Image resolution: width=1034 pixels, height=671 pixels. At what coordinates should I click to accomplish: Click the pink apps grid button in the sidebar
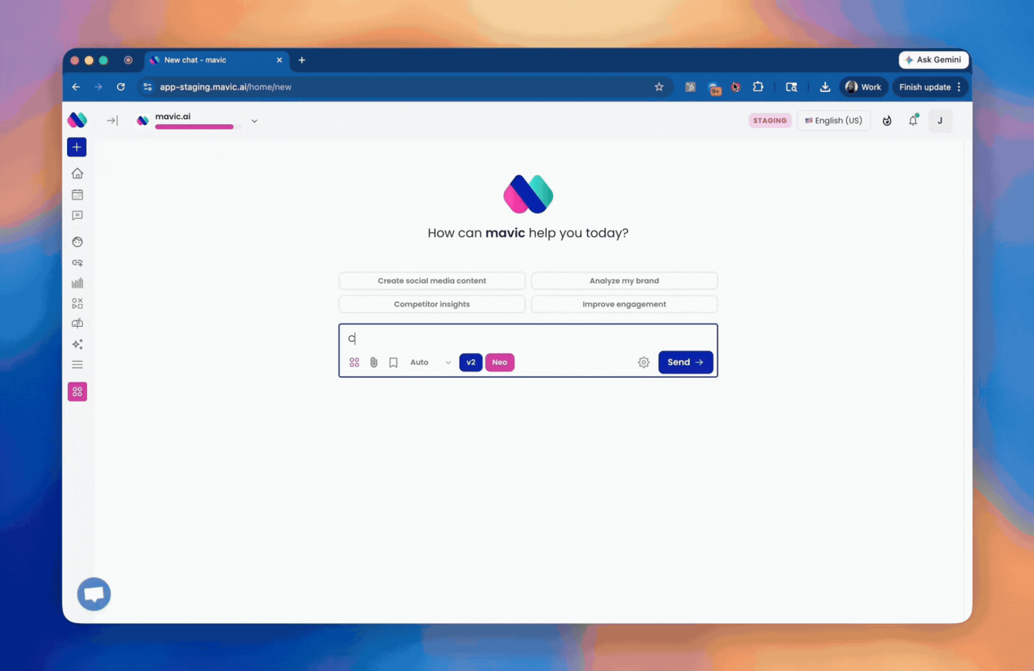tap(77, 391)
